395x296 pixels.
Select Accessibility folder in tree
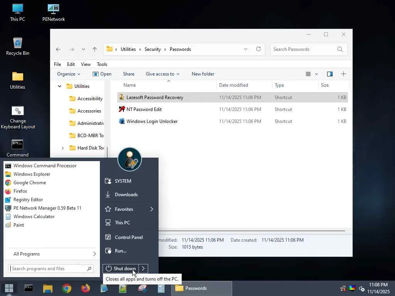click(x=87, y=99)
